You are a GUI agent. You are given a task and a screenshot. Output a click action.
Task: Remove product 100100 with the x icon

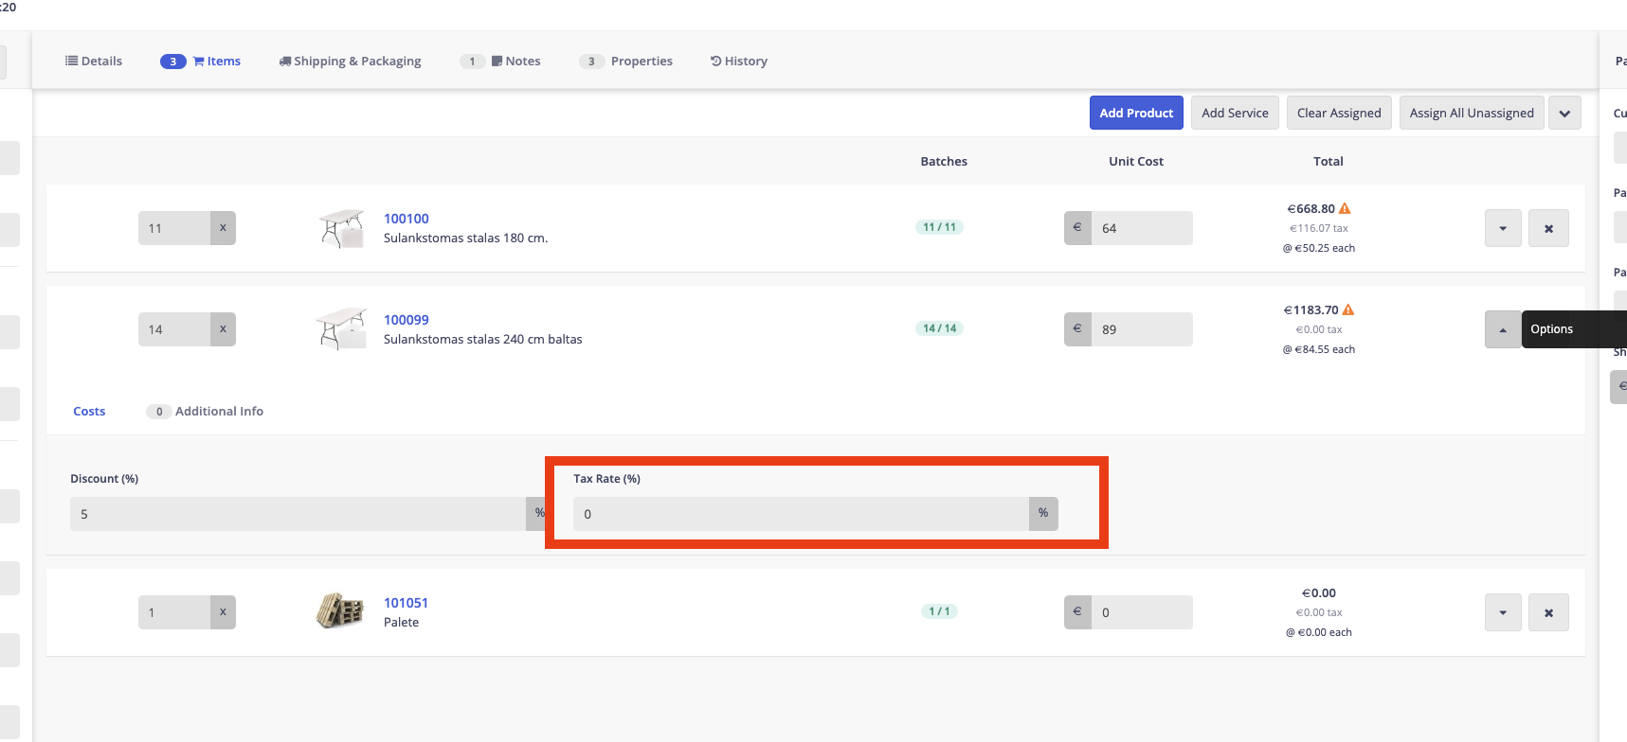1547,228
